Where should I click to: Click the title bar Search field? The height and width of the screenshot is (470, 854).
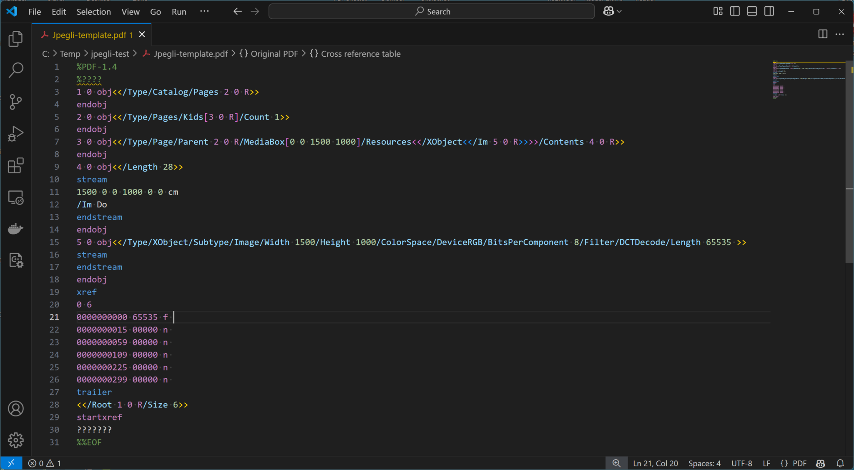tap(432, 12)
